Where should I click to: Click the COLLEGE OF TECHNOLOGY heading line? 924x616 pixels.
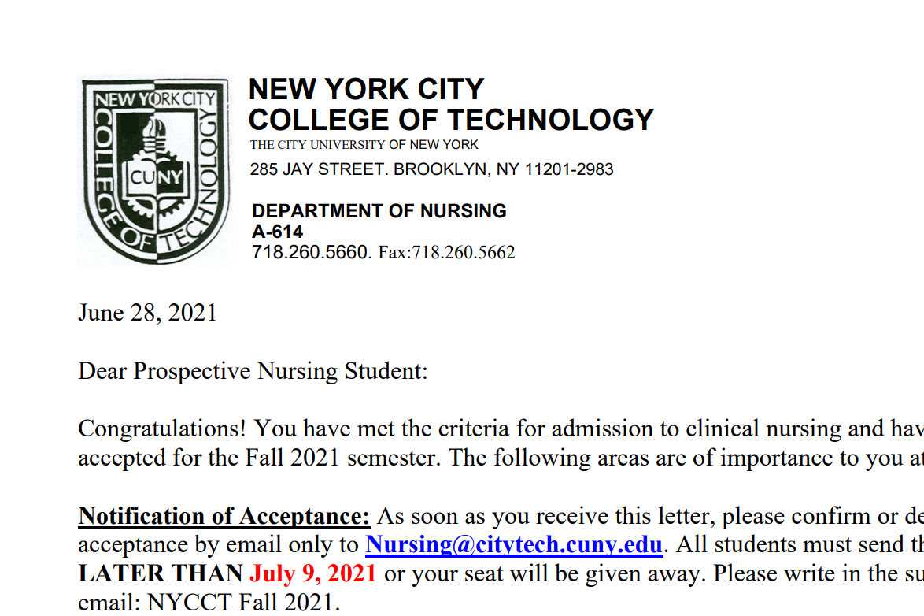coord(451,120)
